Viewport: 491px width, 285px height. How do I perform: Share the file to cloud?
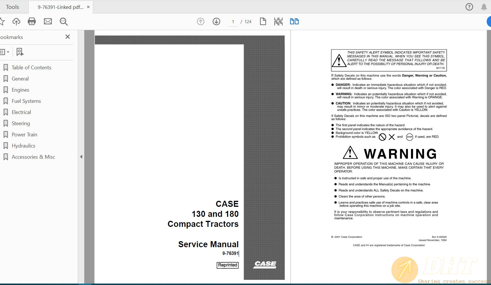point(16,21)
